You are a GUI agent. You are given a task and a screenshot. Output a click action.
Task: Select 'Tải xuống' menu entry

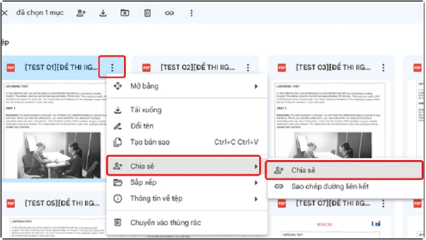coord(187,110)
